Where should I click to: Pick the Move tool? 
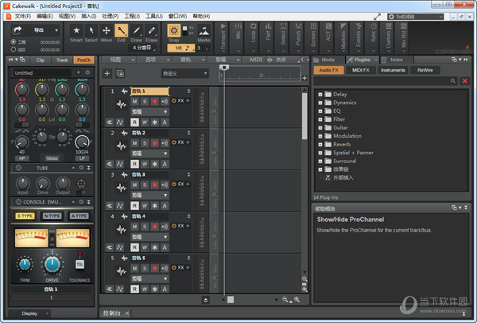click(x=107, y=30)
